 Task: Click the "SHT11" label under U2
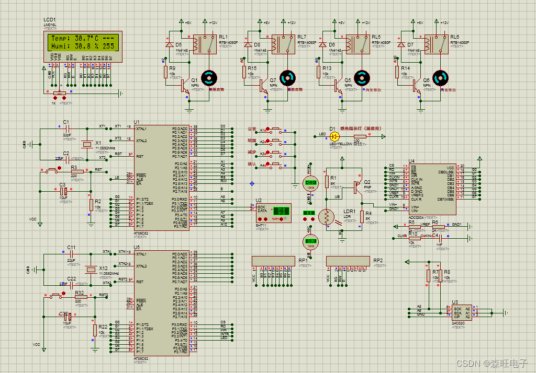(x=261, y=226)
